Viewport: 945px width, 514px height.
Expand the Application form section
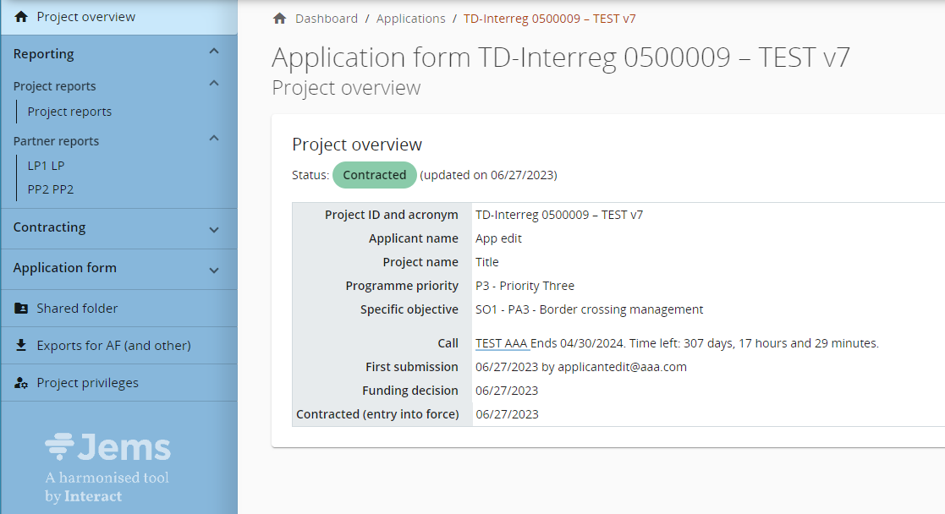(x=214, y=270)
